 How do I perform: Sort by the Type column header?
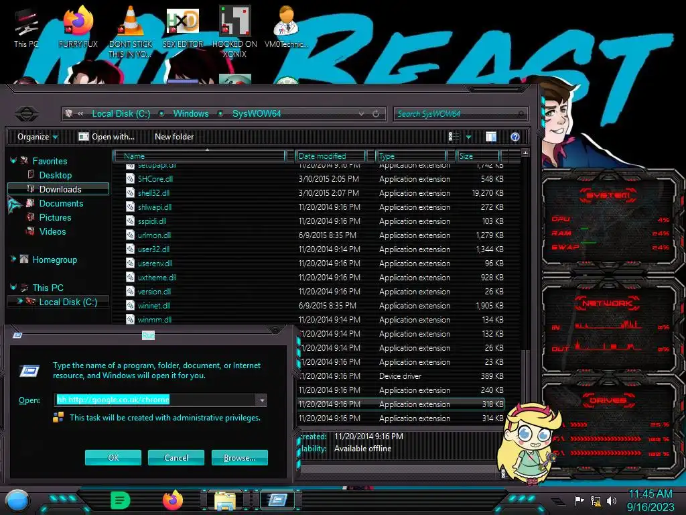(x=411, y=156)
